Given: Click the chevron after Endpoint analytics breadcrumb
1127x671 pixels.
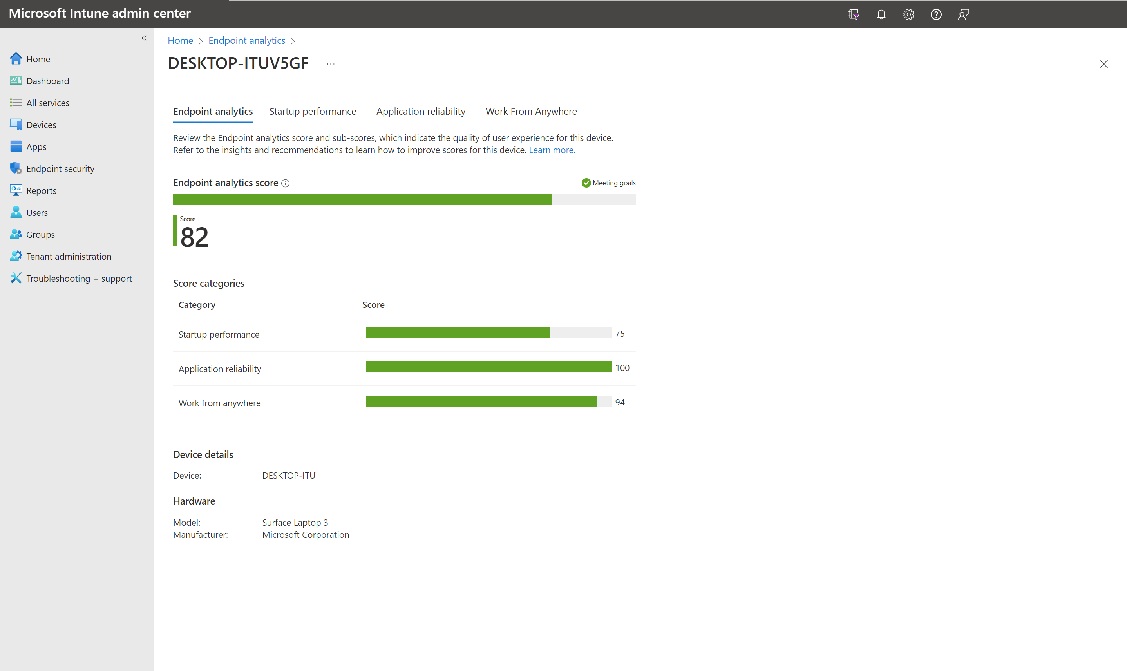Looking at the screenshot, I should (x=293, y=41).
